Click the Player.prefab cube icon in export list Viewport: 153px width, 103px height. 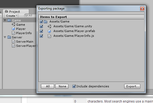coord(49,31)
